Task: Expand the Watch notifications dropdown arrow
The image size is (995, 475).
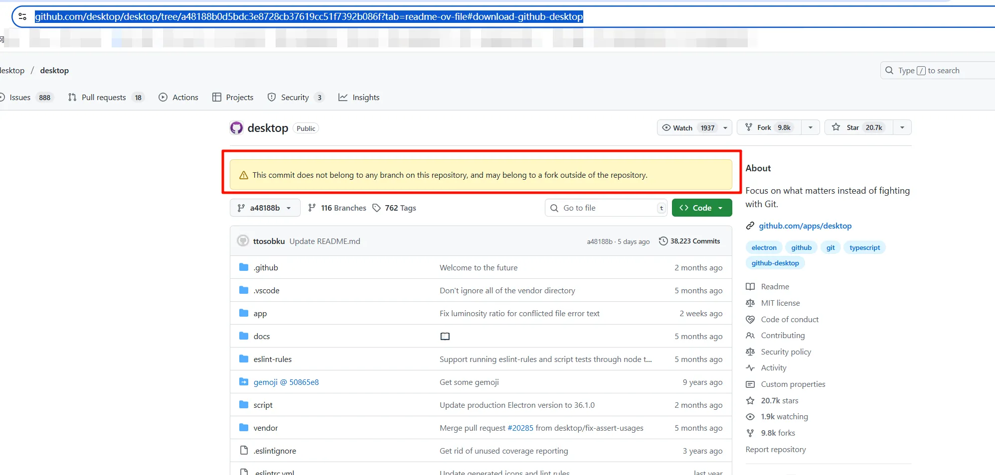Action: [x=725, y=127]
